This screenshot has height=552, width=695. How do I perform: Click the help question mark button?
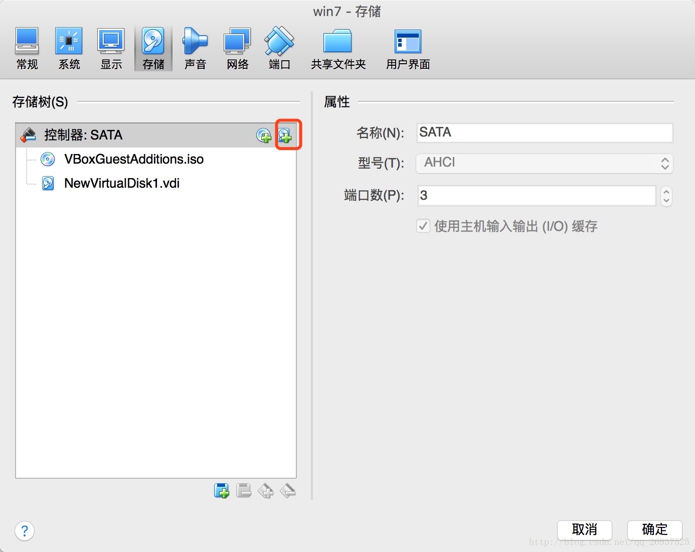click(25, 530)
